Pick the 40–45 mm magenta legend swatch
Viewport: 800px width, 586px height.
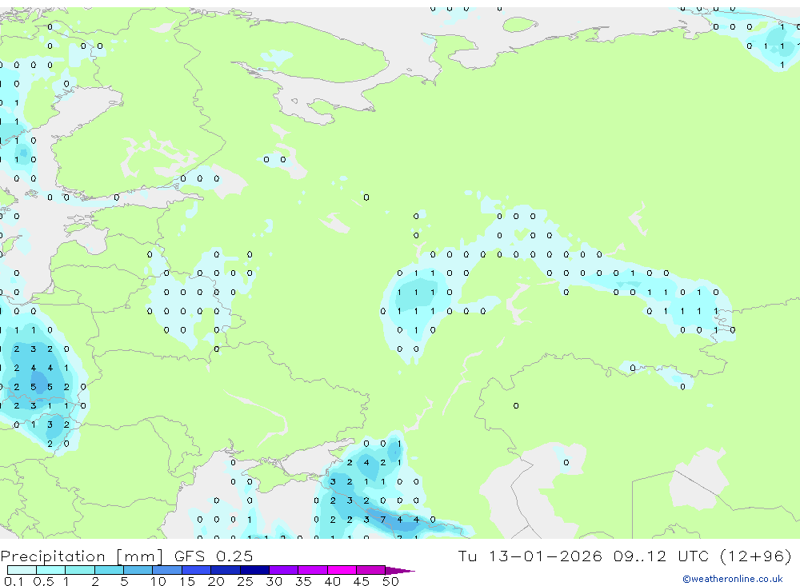342,570
